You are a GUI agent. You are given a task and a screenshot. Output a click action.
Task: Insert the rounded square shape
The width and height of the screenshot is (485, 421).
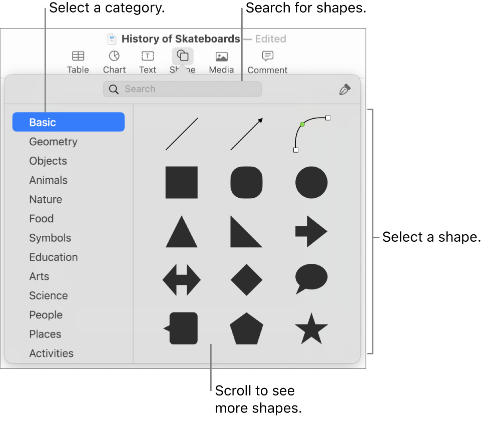[x=246, y=183]
